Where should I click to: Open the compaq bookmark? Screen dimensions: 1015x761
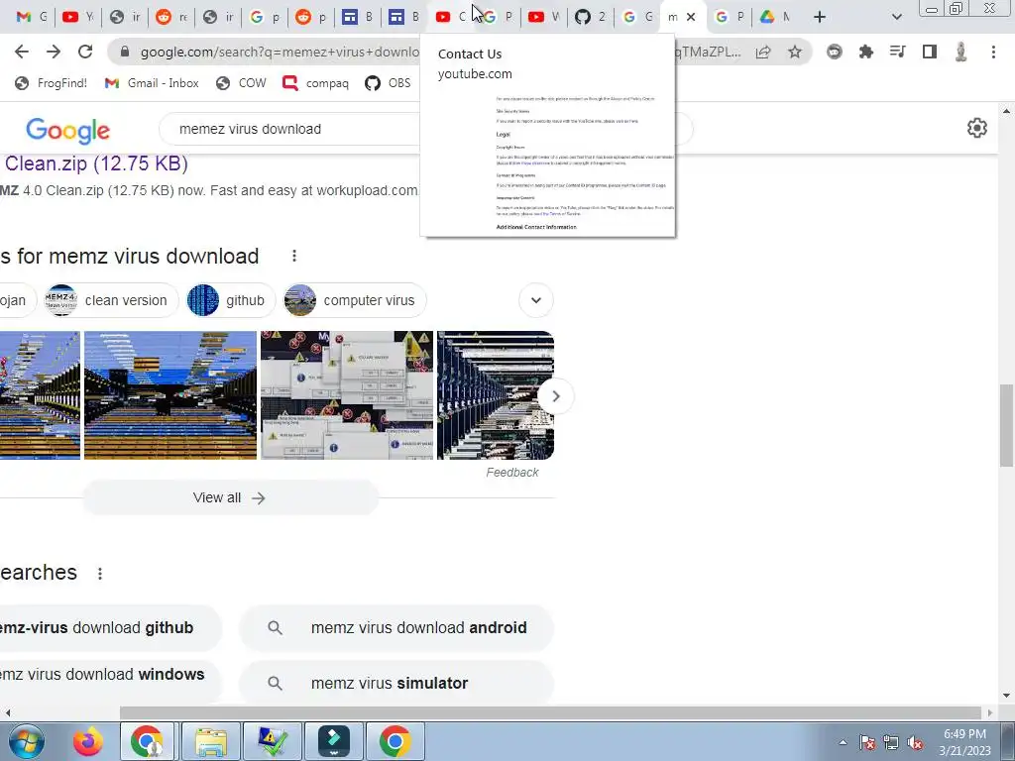coord(316,83)
